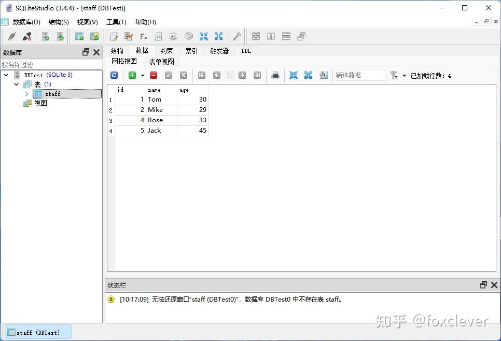The image size is (501, 341).
Task: Click the 按名称过滤 database filter field
Action: click(x=51, y=65)
